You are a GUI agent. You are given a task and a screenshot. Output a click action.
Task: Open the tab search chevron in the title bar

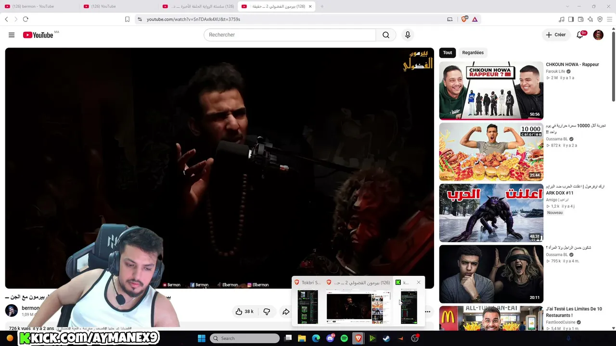[567, 6]
